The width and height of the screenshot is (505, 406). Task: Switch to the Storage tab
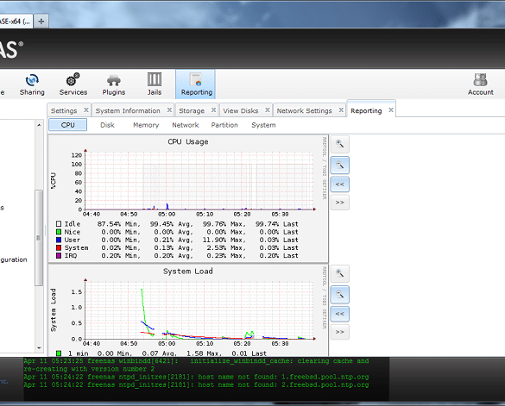tap(192, 110)
